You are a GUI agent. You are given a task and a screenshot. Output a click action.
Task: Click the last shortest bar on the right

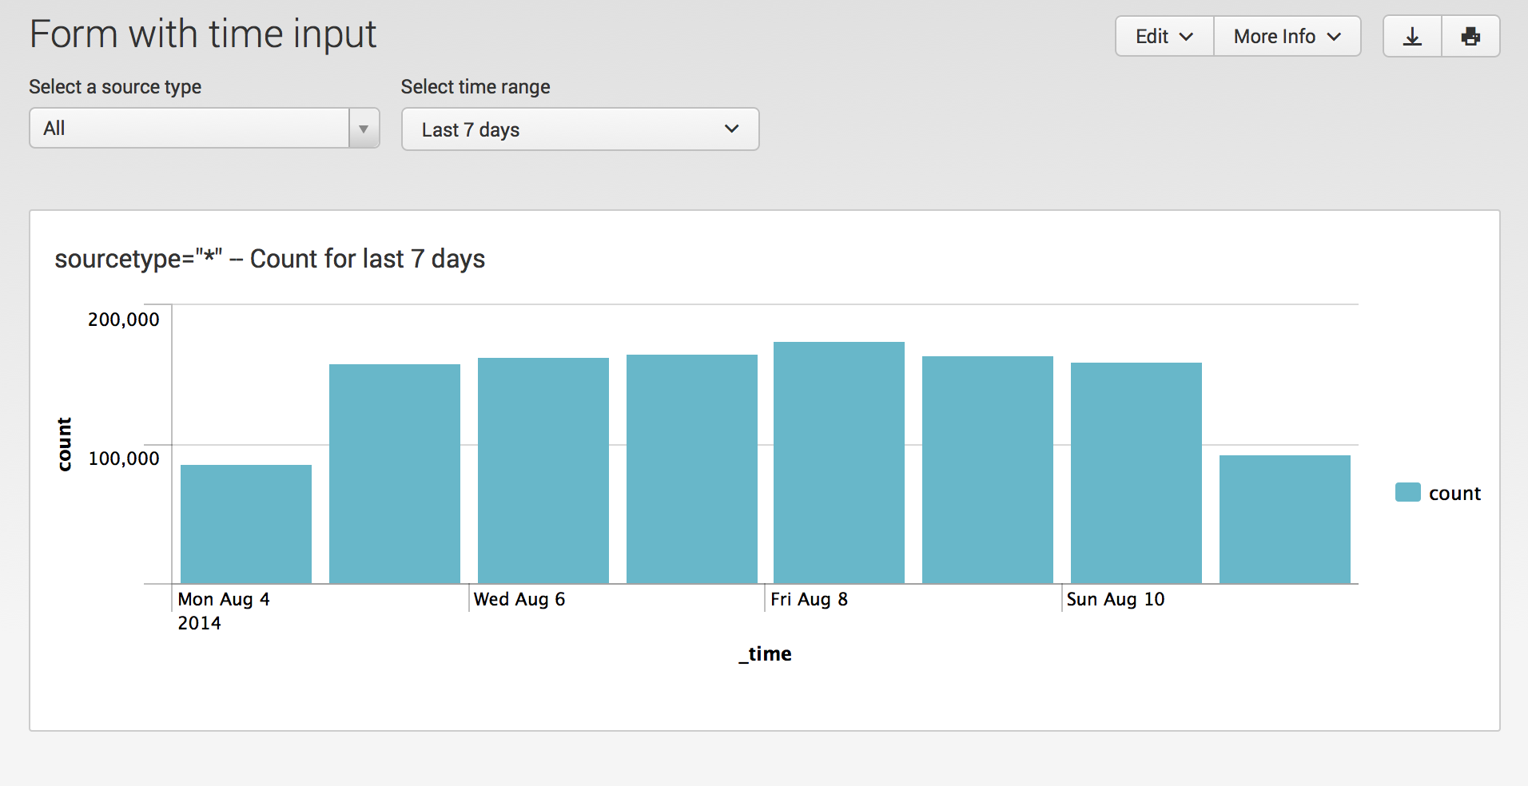[x=1285, y=519]
